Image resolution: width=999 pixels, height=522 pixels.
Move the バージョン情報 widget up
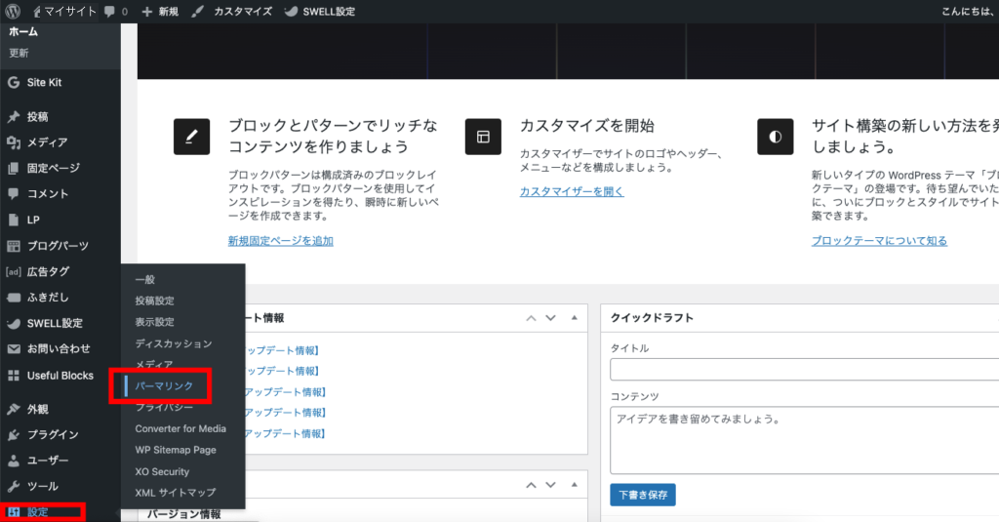pos(531,486)
